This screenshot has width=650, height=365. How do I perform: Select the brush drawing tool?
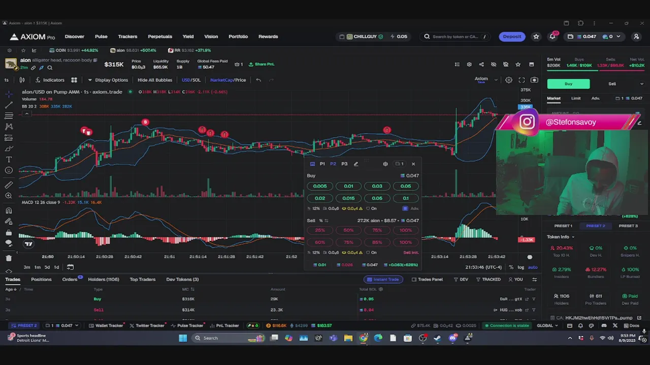9,149
